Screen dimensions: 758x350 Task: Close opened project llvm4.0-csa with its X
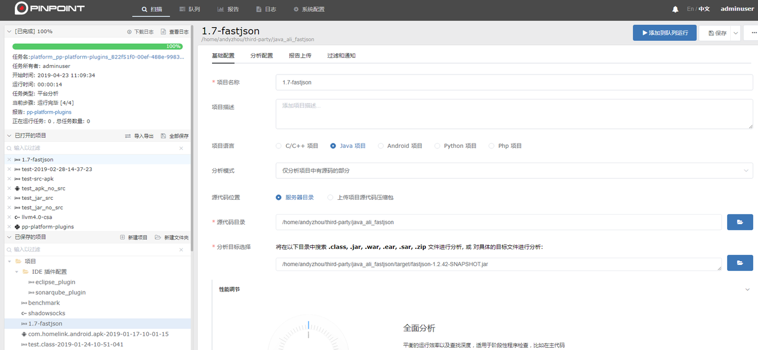pos(9,217)
